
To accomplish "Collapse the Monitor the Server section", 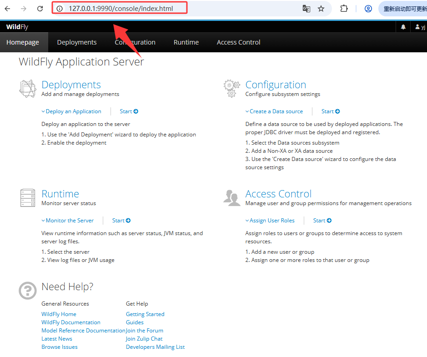I will point(68,221).
